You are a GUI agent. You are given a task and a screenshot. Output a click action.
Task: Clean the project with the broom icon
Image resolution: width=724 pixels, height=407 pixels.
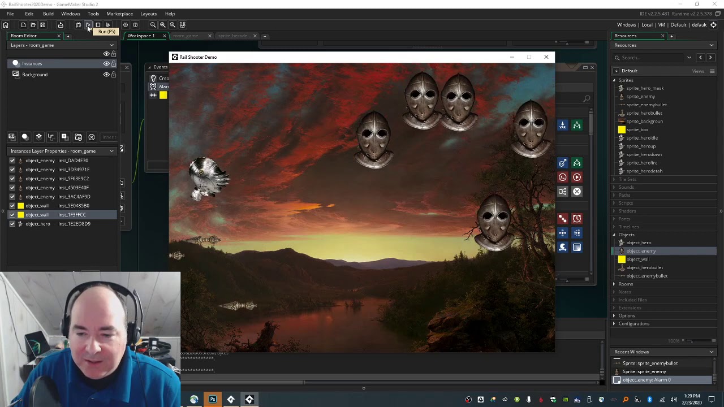[107, 25]
